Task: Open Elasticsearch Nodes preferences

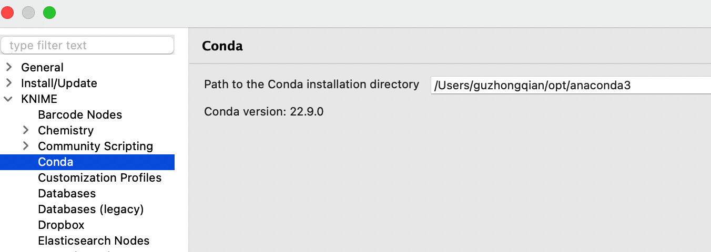Action: [x=94, y=240]
